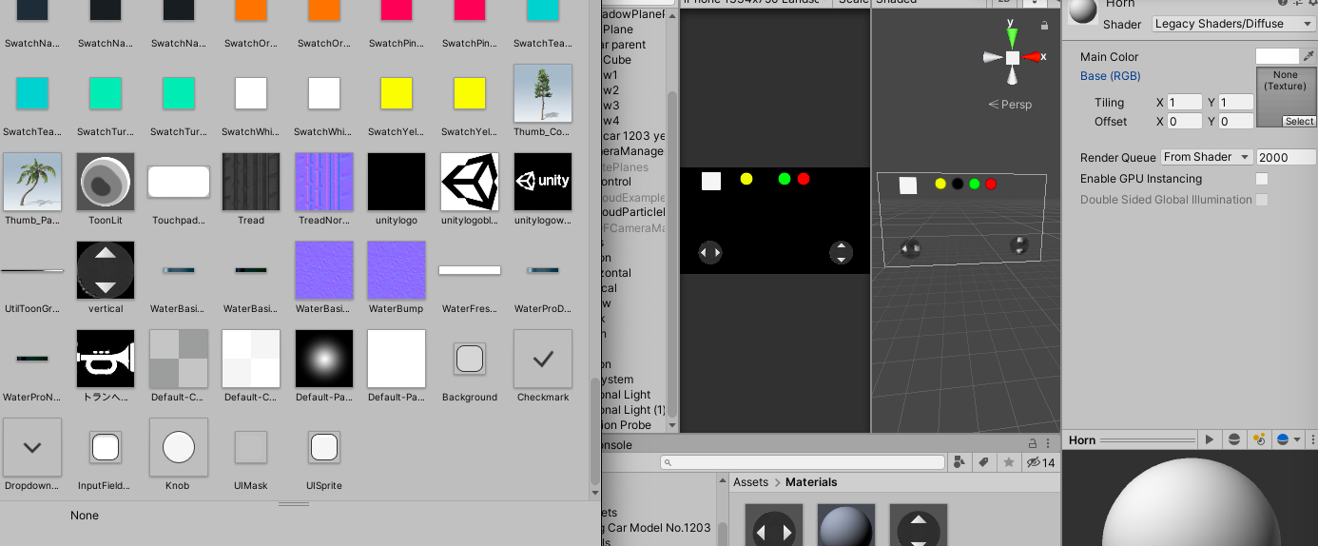Viewport: 1318px width, 546px height.
Task: Select w3 in the Hierarchy list
Action: [x=610, y=106]
